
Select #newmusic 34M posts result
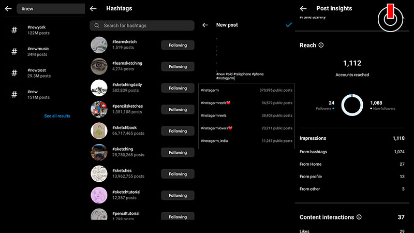[43, 51]
